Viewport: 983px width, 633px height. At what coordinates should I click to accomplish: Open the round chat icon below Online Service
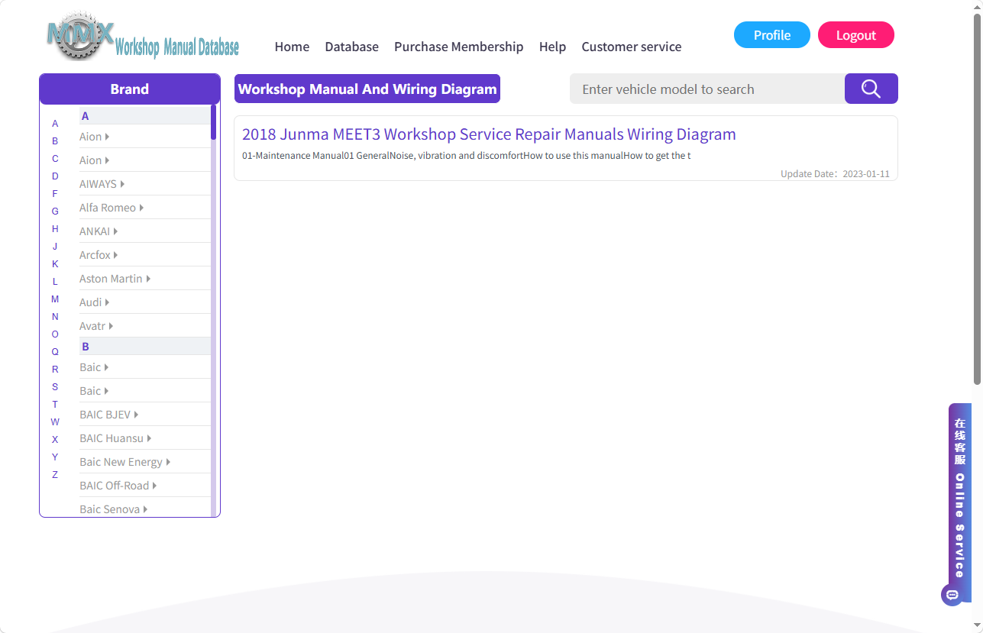pyautogui.click(x=952, y=595)
